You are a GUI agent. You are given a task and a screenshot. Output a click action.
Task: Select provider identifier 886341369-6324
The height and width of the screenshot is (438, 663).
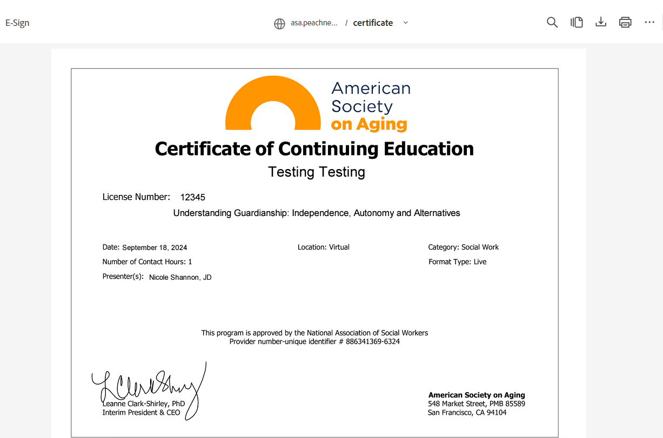point(373,342)
